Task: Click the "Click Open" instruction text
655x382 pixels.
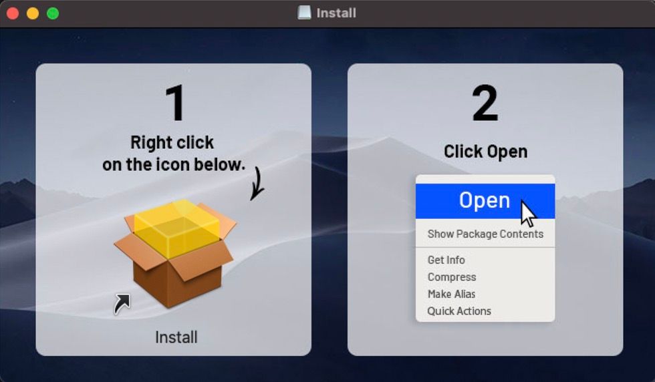Action: point(485,152)
